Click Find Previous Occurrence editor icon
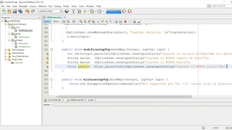The height and width of the screenshot is (130, 232). [x=85, y=22]
